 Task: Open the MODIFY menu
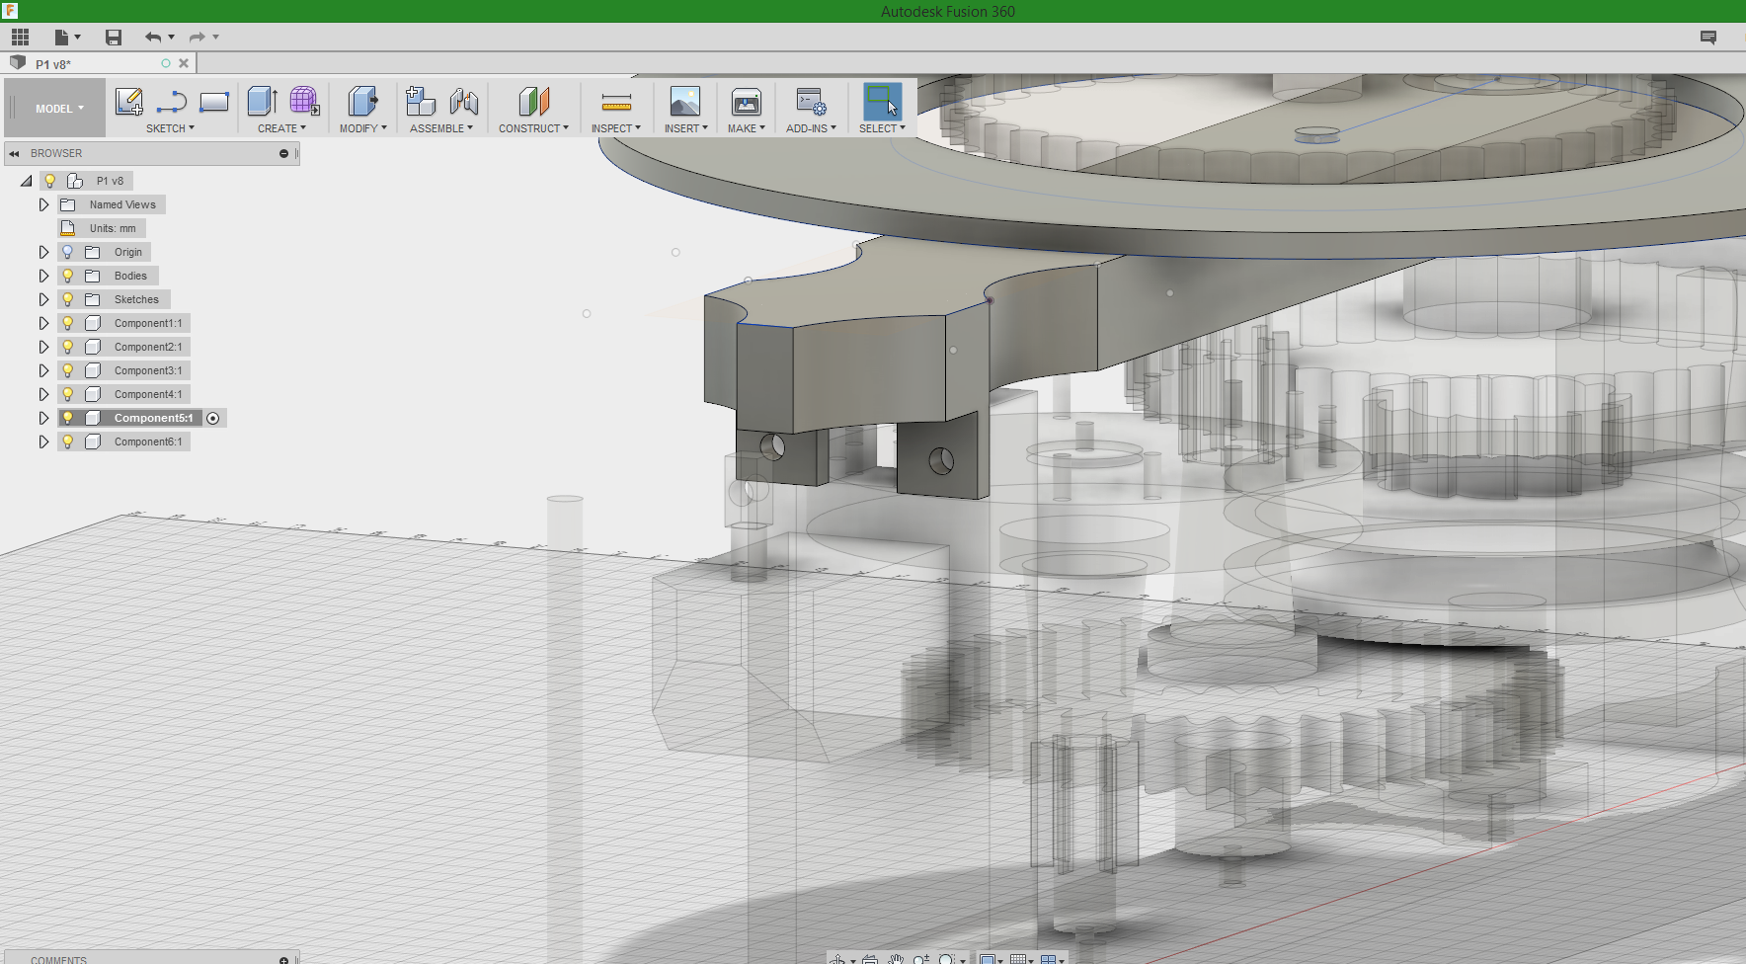(x=362, y=128)
